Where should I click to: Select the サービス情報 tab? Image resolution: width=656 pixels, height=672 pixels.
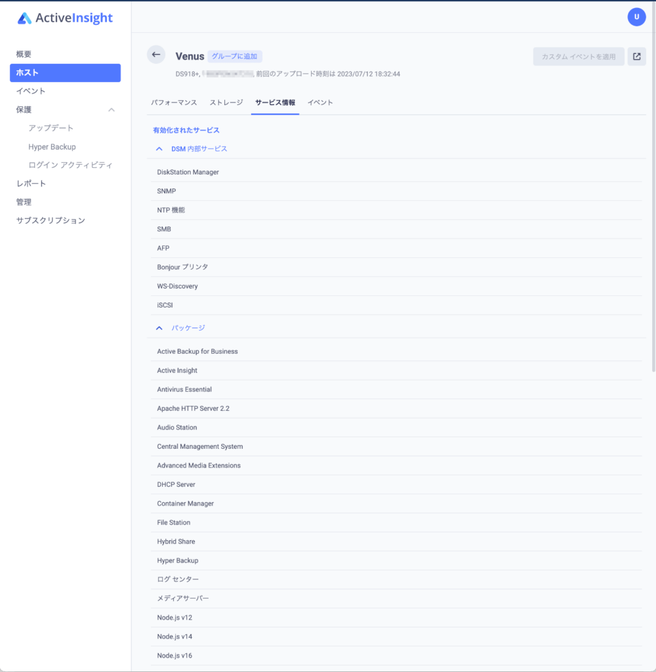[275, 103]
